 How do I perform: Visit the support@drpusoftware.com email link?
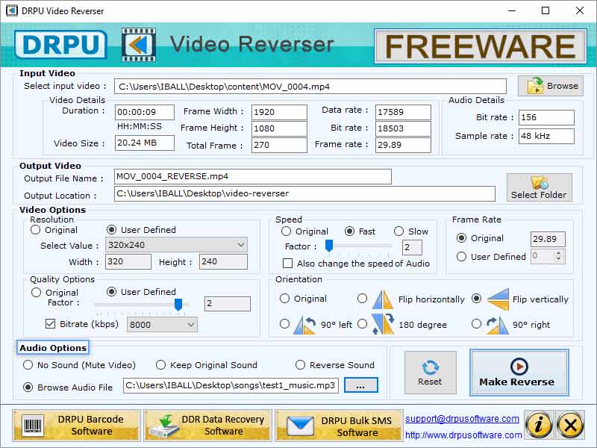[x=462, y=419]
